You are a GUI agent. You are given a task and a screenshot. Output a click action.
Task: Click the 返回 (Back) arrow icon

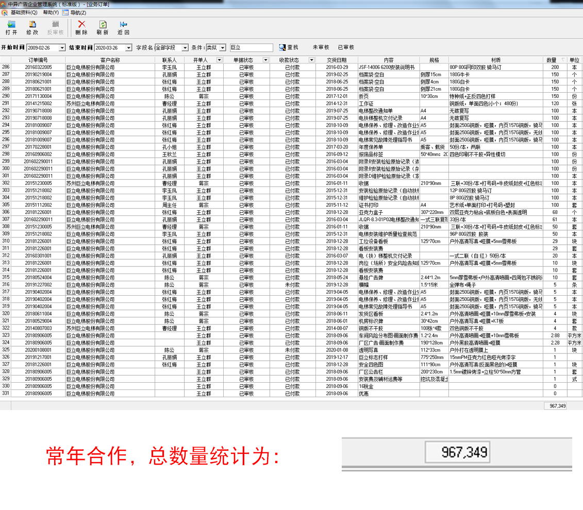coord(123,25)
